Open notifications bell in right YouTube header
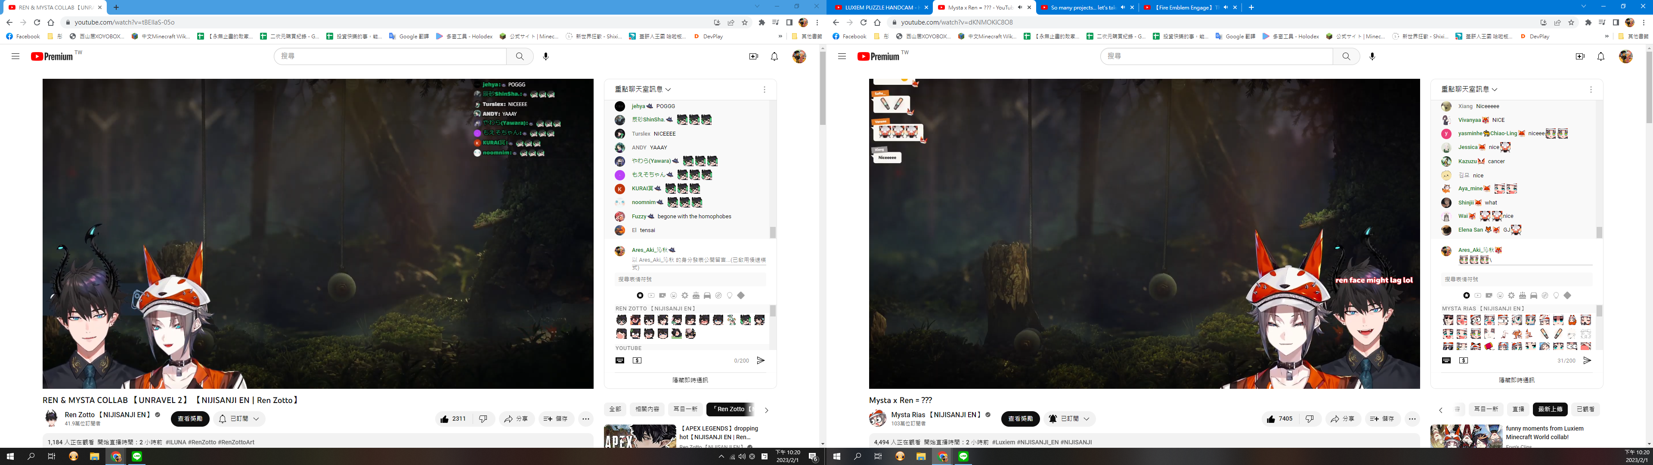Image resolution: width=1653 pixels, height=465 pixels. [1601, 56]
